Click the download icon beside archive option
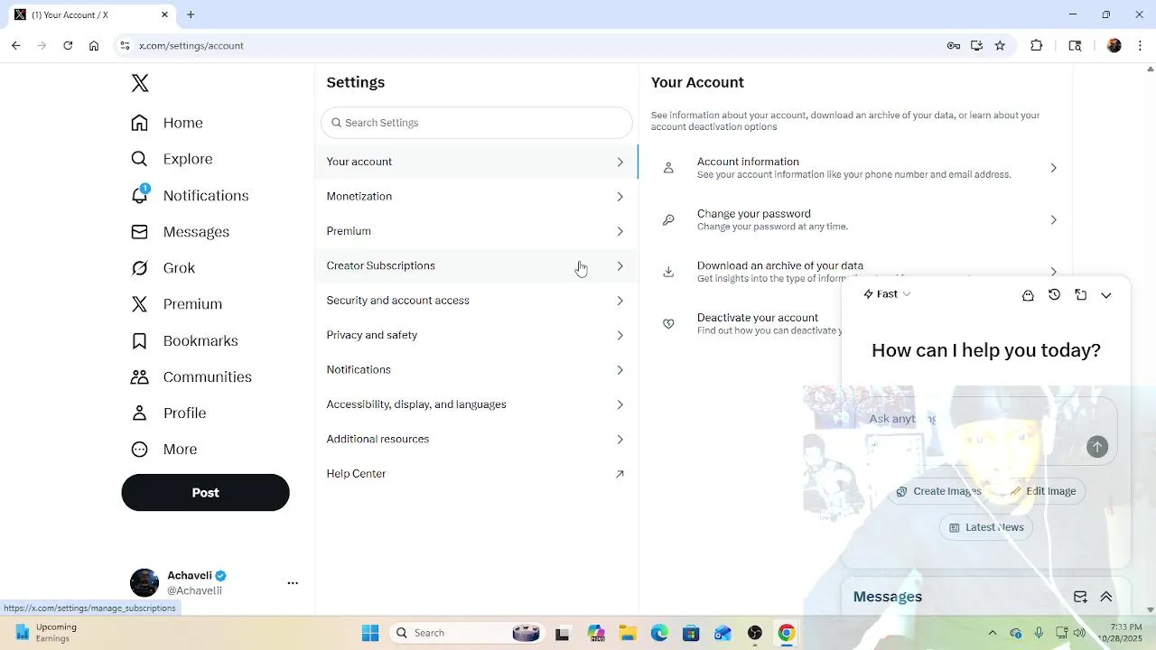Image resolution: width=1156 pixels, height=650 pixels. pos(668,271)
